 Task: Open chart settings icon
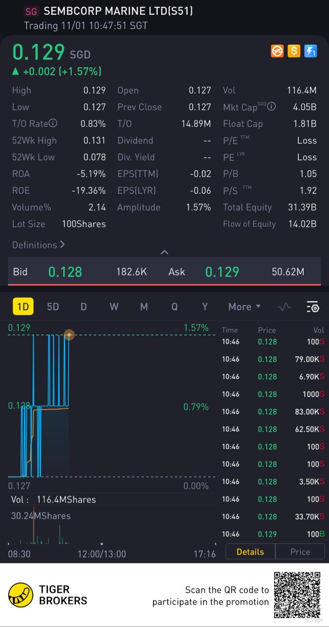coord(313,307)
